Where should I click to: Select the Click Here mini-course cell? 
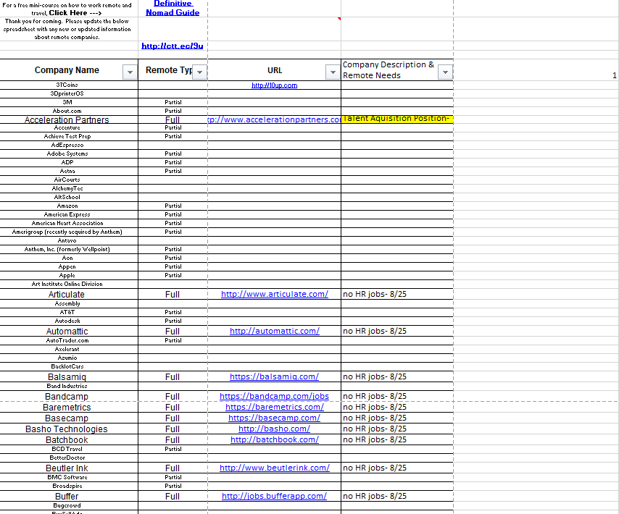(x=67, y=9)
